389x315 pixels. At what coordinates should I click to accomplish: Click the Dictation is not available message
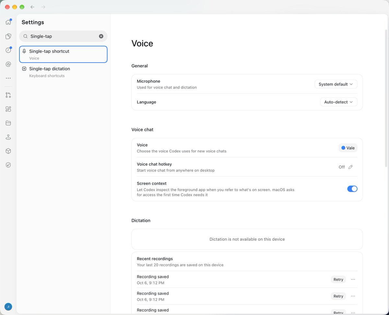[x=247, y=239]
